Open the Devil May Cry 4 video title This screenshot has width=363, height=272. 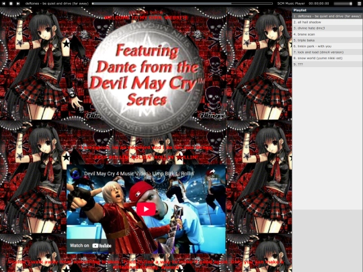(x=139, y=173)
